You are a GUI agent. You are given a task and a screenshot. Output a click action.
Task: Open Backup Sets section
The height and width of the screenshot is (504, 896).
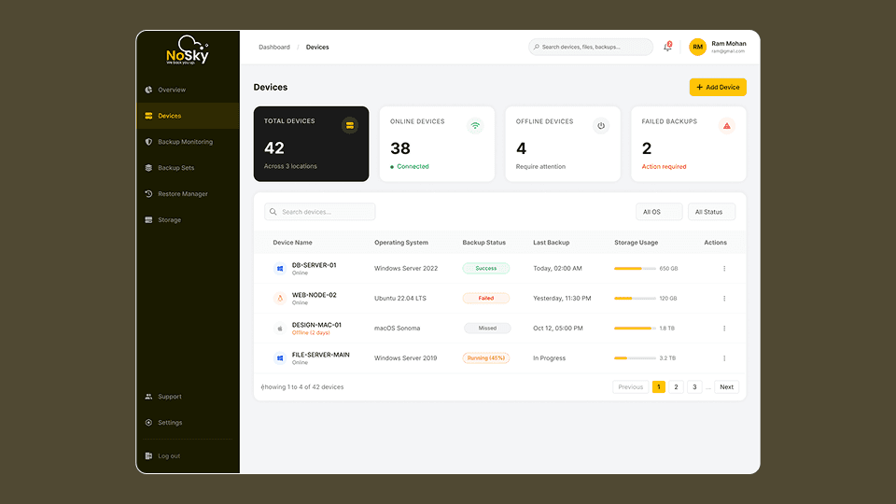point(188,168)
